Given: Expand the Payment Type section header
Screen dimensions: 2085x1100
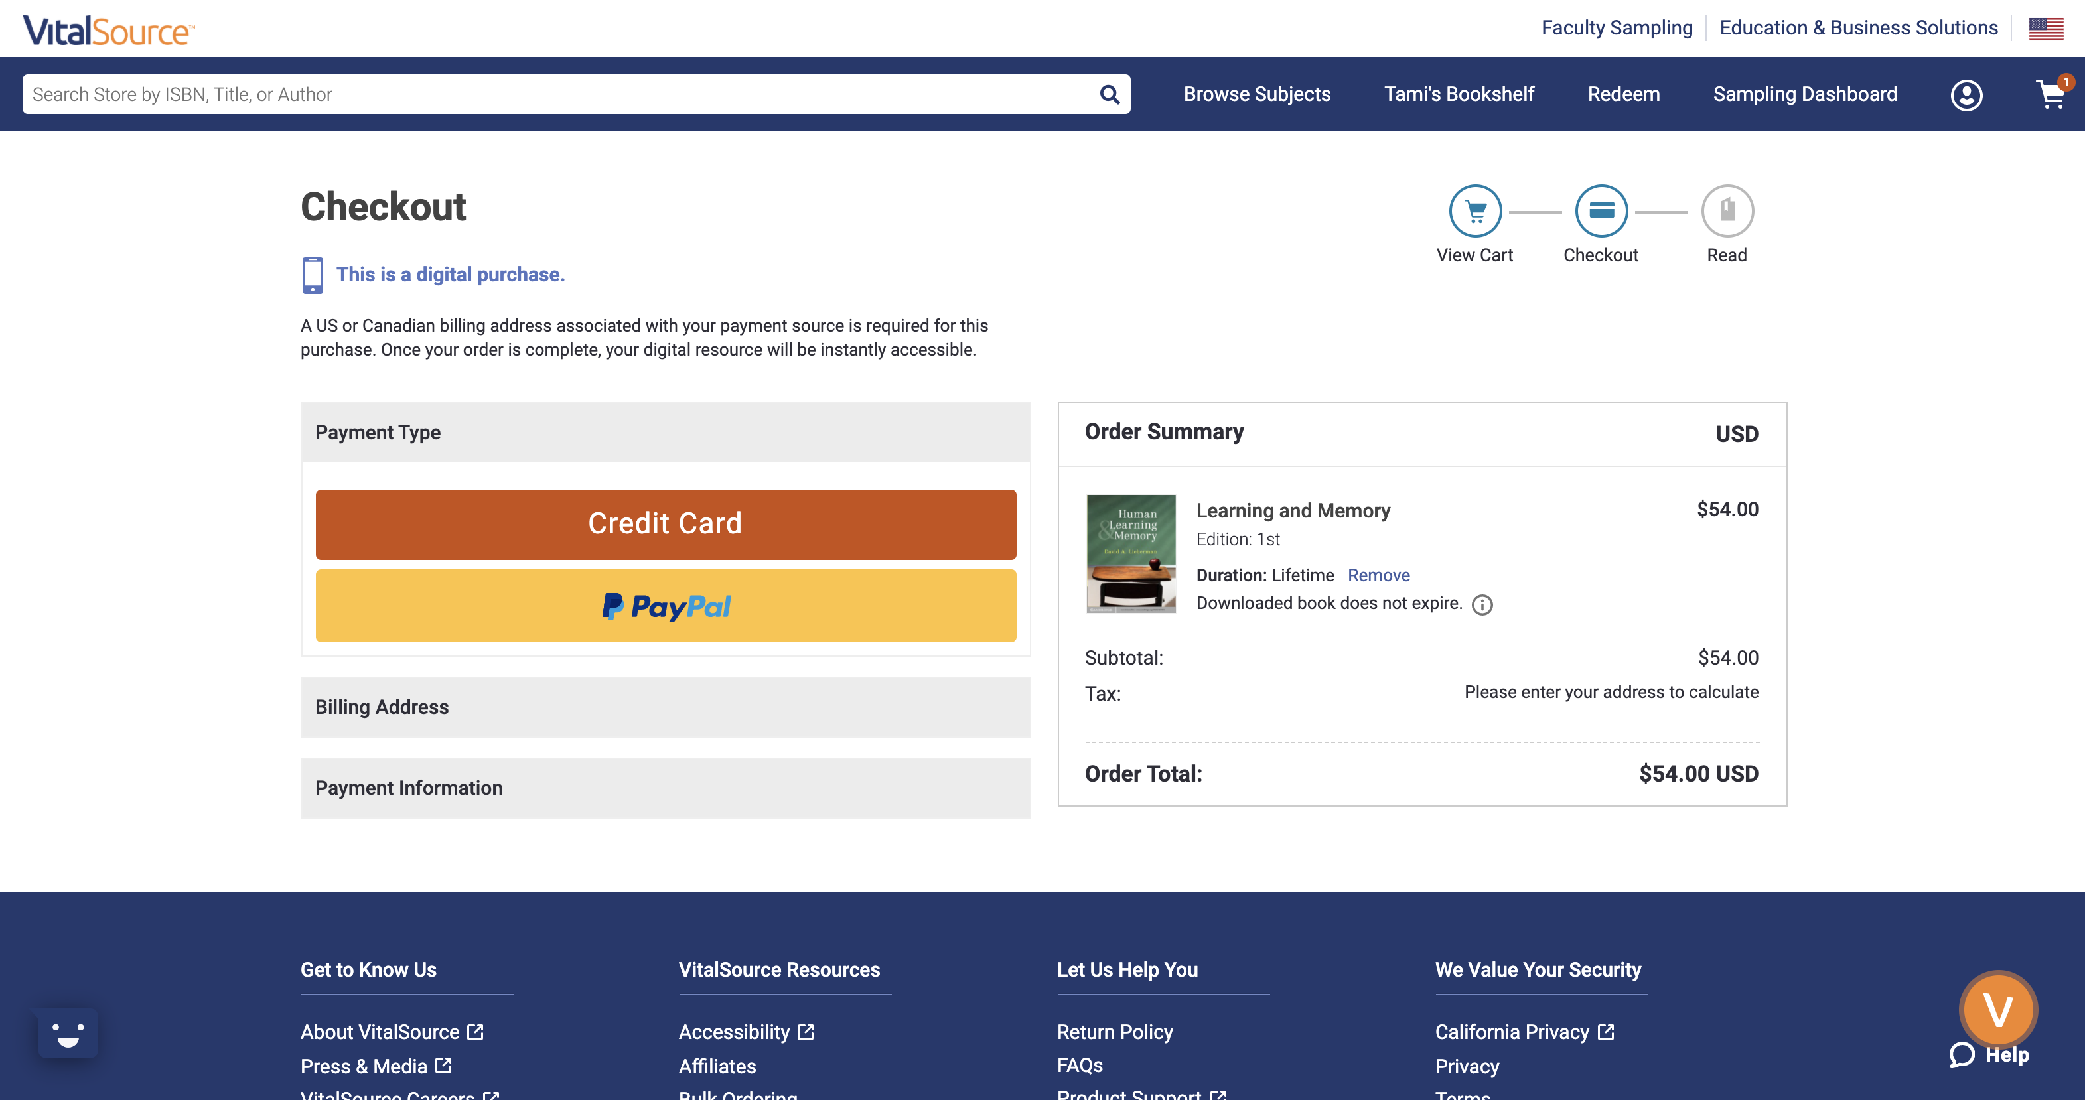Looking at the screenshot, I should 666,432.
